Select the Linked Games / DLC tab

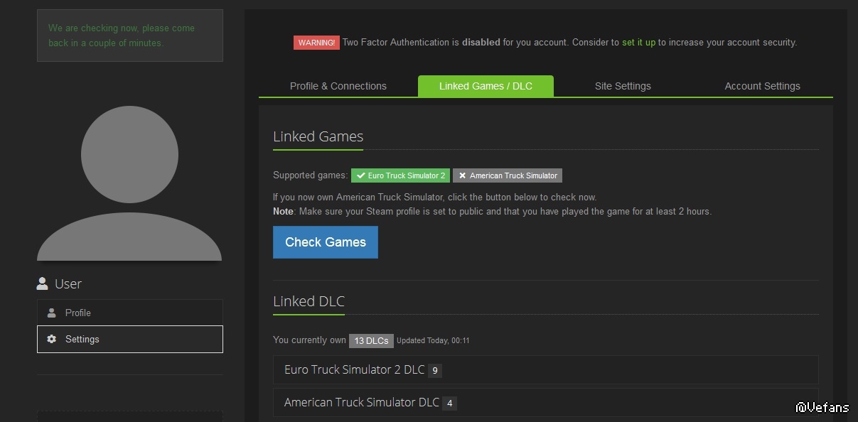(486, 86)
